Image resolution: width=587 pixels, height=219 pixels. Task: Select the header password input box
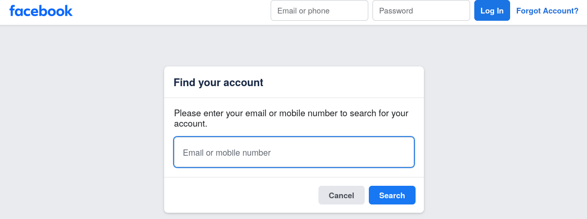421,11
